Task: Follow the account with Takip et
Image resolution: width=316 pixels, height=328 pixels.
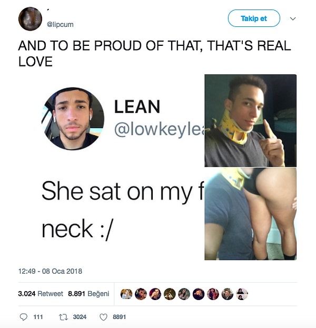Action: [x=254, y=18]
